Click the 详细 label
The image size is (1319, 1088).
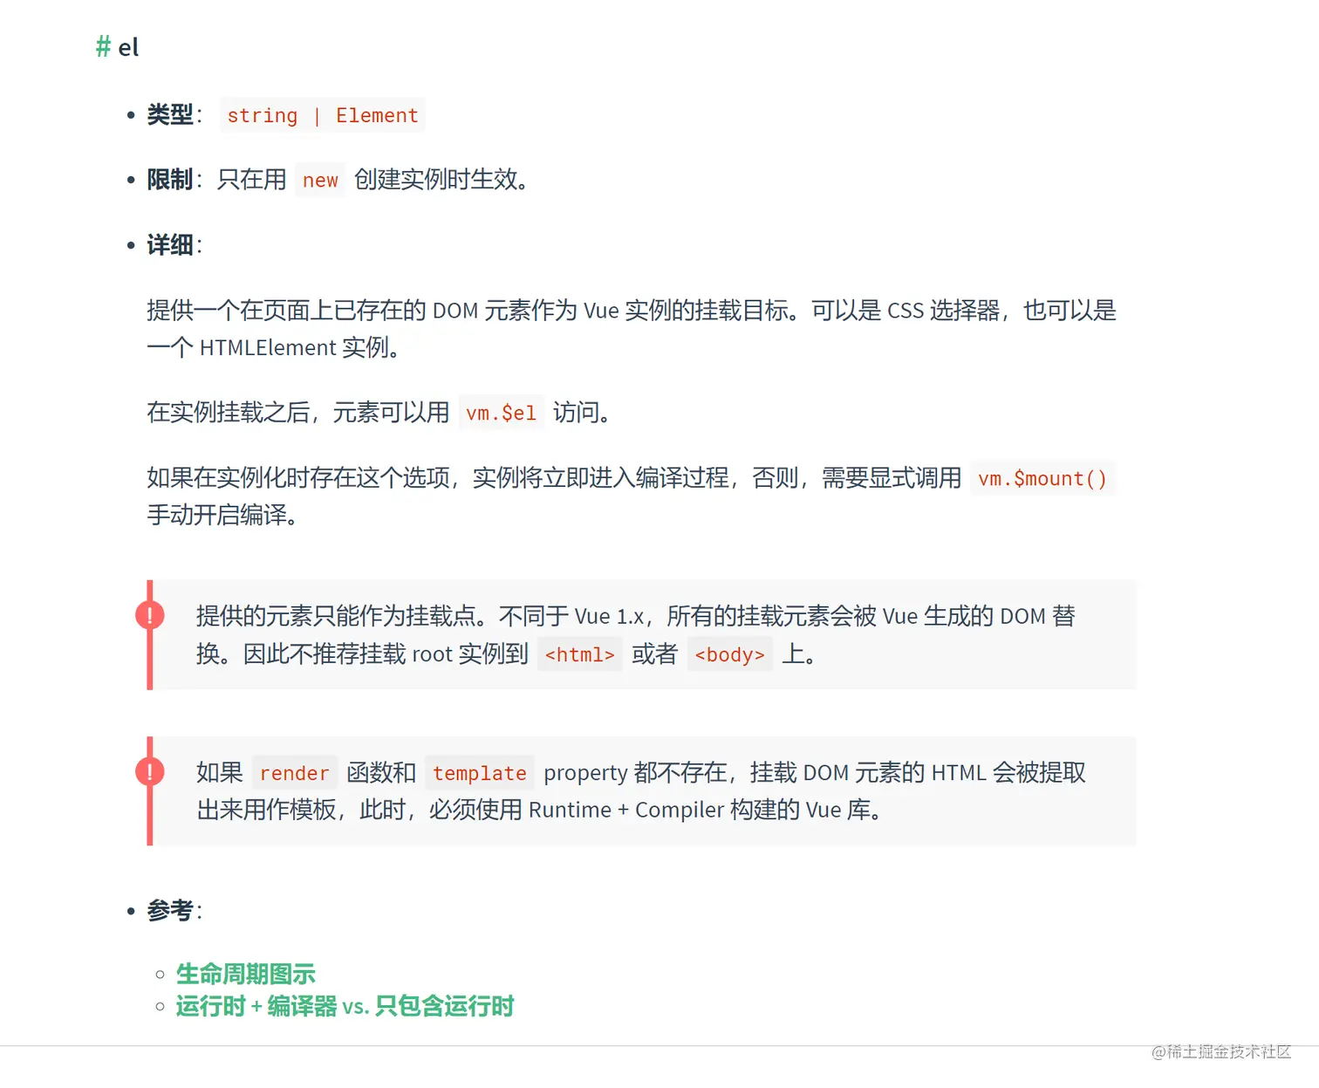point(170,244)
